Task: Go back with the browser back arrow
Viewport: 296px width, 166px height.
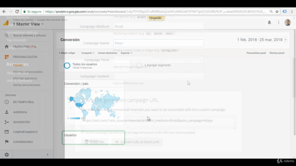Action: coord(4,12)
